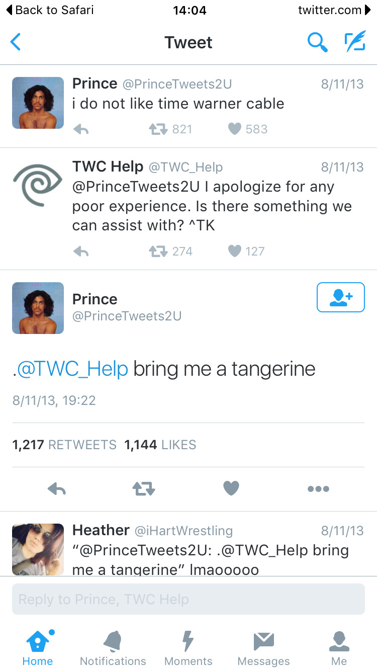Compose a new tweet with the quill icon
This screenshot has width=377, height=671.
click(x=355, y=42)
